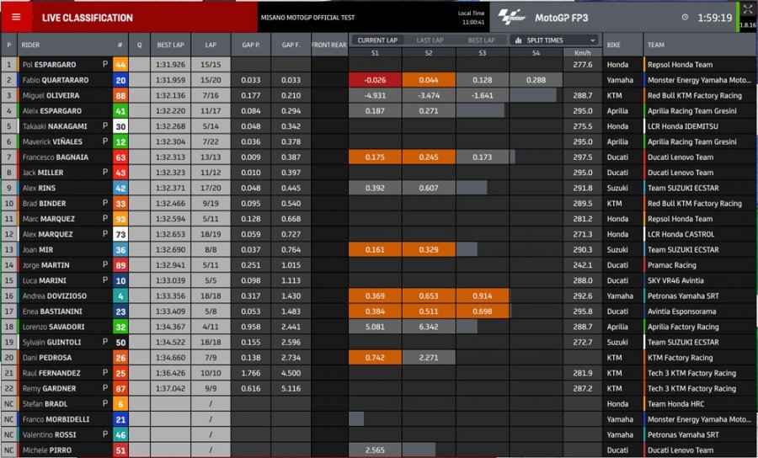Screen dimensions: 758x458
Task: Click Oliveira's -4.931 S1 split
Action: point(375,96)
